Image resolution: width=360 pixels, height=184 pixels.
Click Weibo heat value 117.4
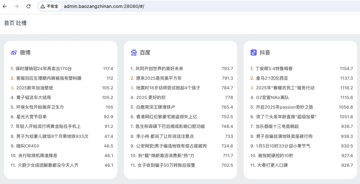[108, 68]
